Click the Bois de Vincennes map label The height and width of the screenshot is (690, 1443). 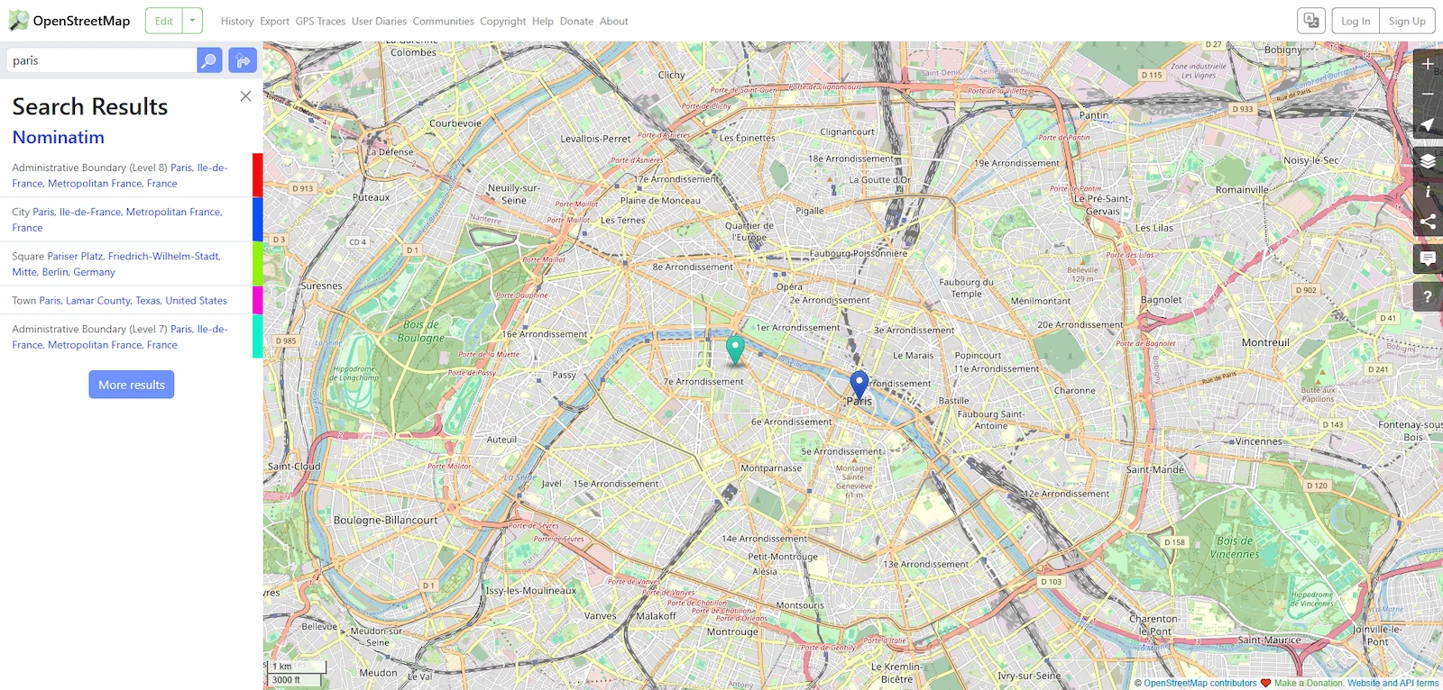(x=1235, y=548)
